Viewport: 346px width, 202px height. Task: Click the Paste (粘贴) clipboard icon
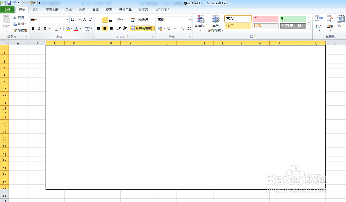[x=6, y=19]
